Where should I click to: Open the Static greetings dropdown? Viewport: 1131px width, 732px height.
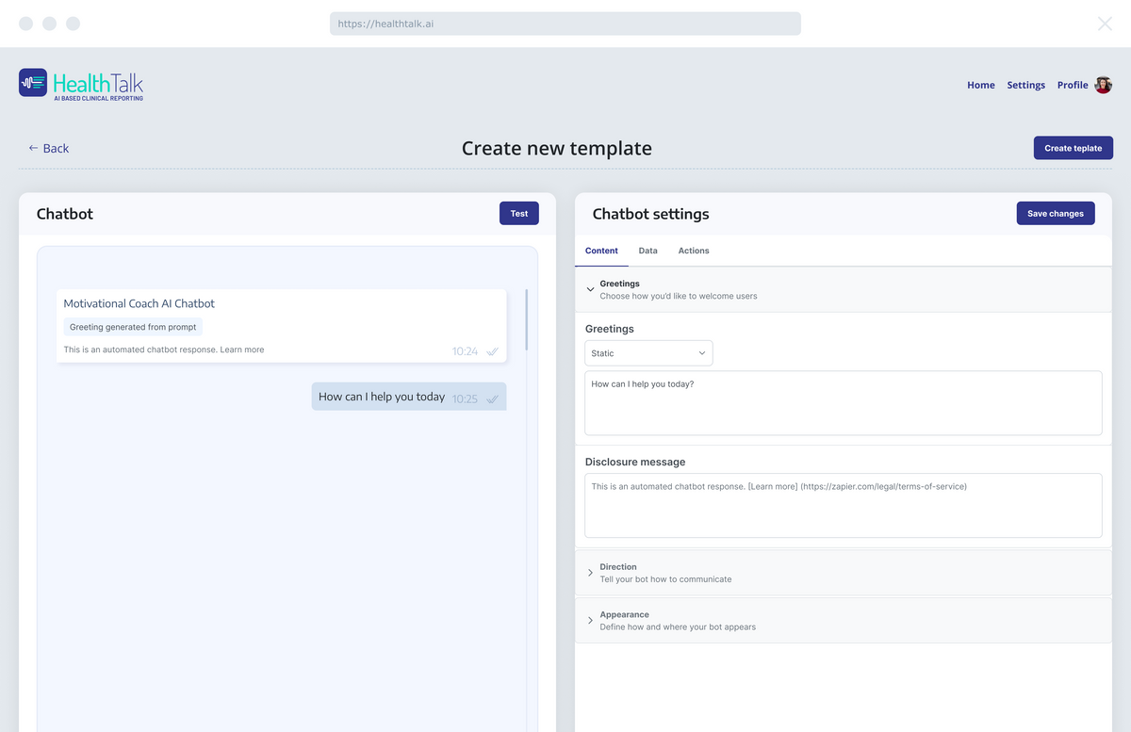click(648, 353)
